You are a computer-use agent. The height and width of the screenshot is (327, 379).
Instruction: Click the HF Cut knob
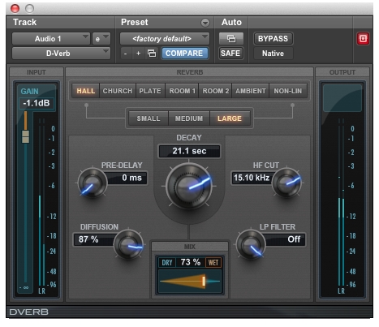[x=286, y=183]
